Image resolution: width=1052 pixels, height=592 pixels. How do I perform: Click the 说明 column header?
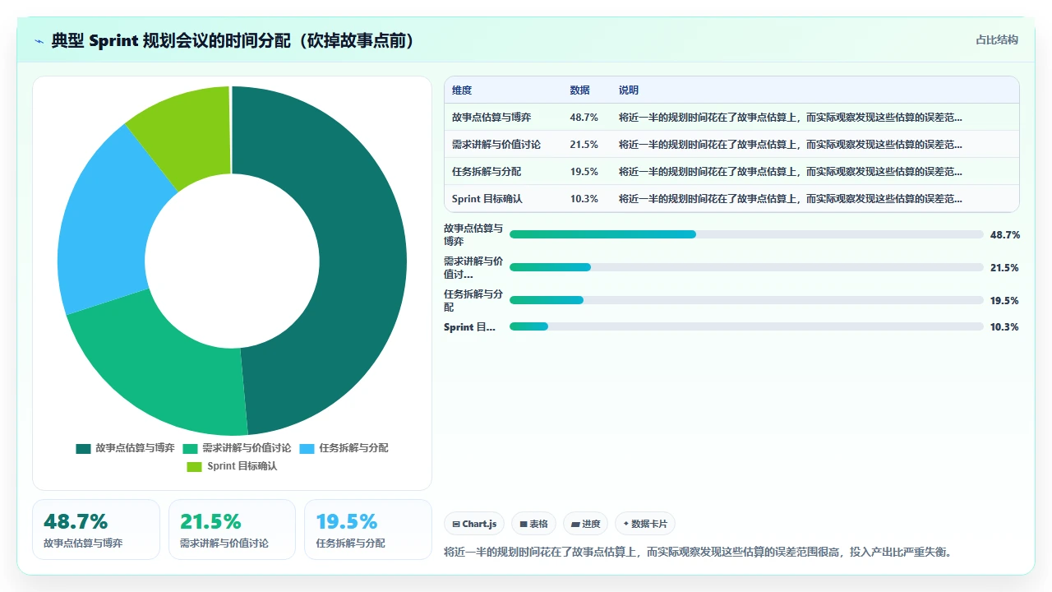click(x=629, y=90)
